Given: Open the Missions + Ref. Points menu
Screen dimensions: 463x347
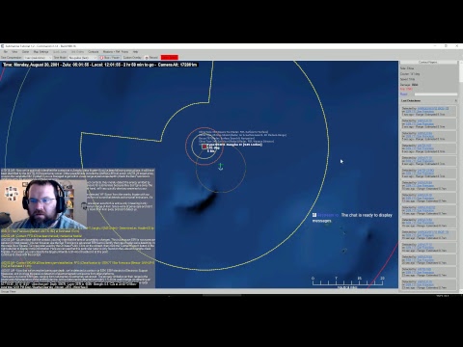Looking at the screenshot, I should pyautogui.click(x=116, y=52).
